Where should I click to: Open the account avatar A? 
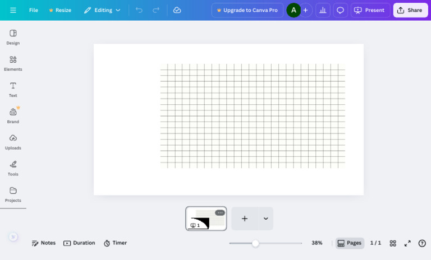click(294, 10)
